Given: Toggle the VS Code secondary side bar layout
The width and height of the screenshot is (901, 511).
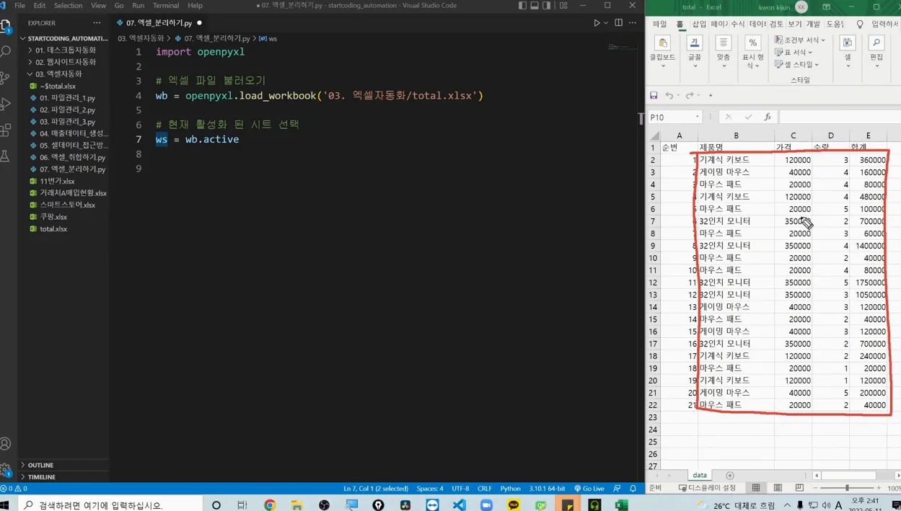Looking at the screenshot, I should coord(547,6).
